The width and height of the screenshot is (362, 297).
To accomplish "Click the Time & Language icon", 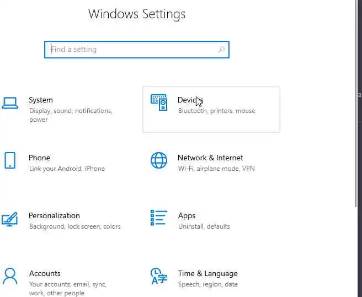I will (159, 276).
